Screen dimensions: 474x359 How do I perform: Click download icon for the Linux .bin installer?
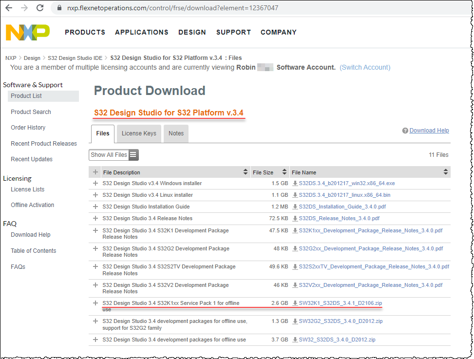point(295,195)
